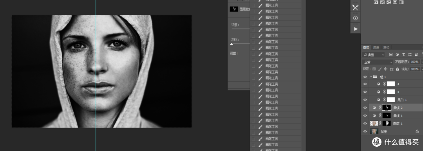Click the curves adjustment icon on 曲线 2
423x151 pixels.
coord(374,108)
